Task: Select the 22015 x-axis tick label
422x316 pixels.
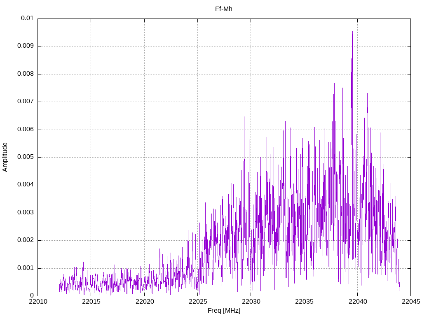Action: pos(91,302)
